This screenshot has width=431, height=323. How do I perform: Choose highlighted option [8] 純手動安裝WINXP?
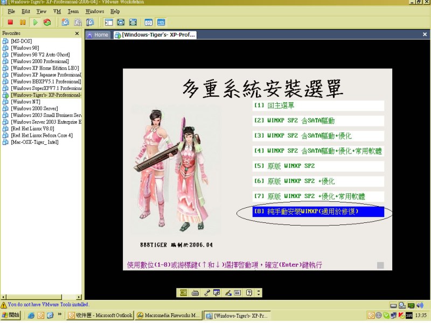point(318,211)
